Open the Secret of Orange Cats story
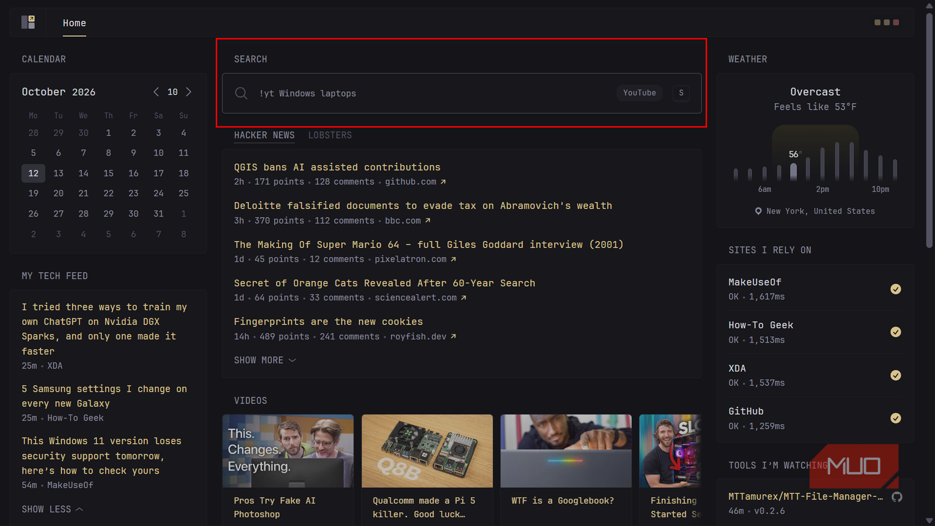The height and width of the screenshot is (526, 935). coord(385,283)
